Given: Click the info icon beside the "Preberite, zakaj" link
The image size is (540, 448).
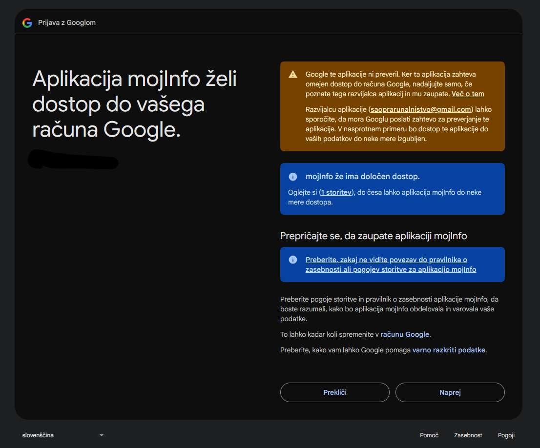Looking at the screenshot, I should [293, 260].
